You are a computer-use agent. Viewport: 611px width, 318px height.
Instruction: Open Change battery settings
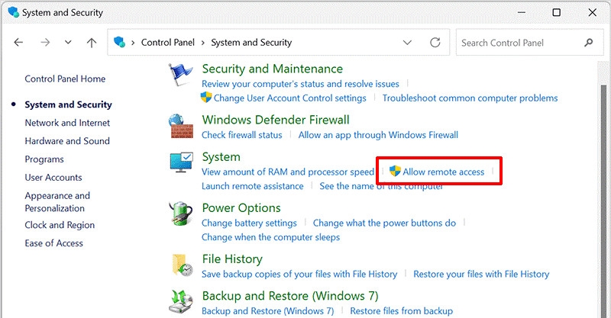click(249, 223)
